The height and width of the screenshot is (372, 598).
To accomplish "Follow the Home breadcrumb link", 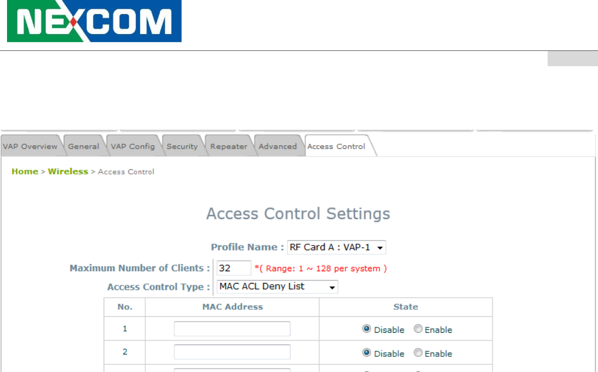I will click(x=25, y=172).
